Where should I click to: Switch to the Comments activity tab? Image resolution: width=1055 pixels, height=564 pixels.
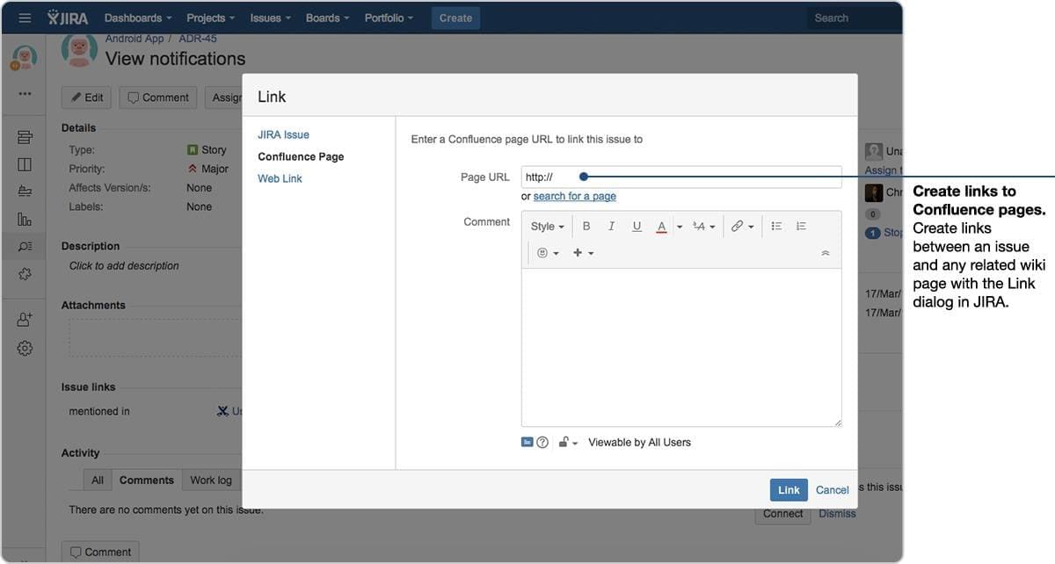coord(147,480)
